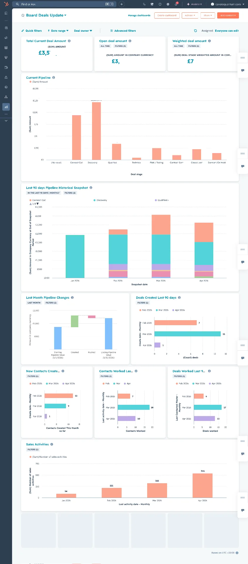Click the HubSpot sprocket logo
Screen dimensions: 248x564
(6, 4)
